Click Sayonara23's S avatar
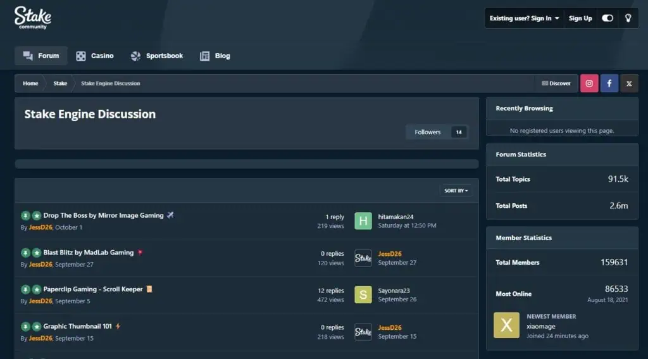Image resolution: width=648 pixels, height=359 pixels. pos(363,294)
